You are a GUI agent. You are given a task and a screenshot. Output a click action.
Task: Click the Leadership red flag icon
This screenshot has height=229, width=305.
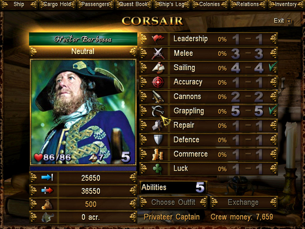click(158, 39)
